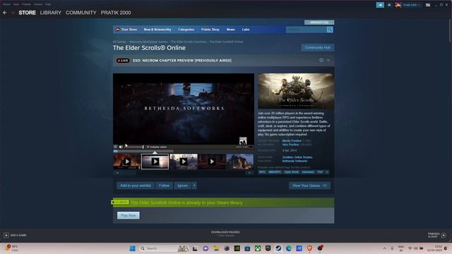Toggle Autoplay videos checkbox

(148, 147)
